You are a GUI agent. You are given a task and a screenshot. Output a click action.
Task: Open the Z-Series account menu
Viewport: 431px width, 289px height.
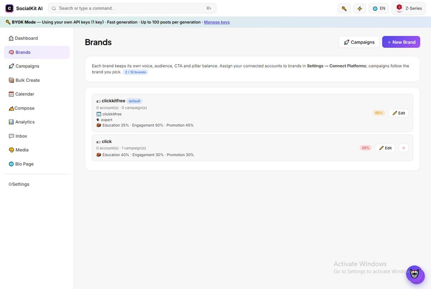408,8
